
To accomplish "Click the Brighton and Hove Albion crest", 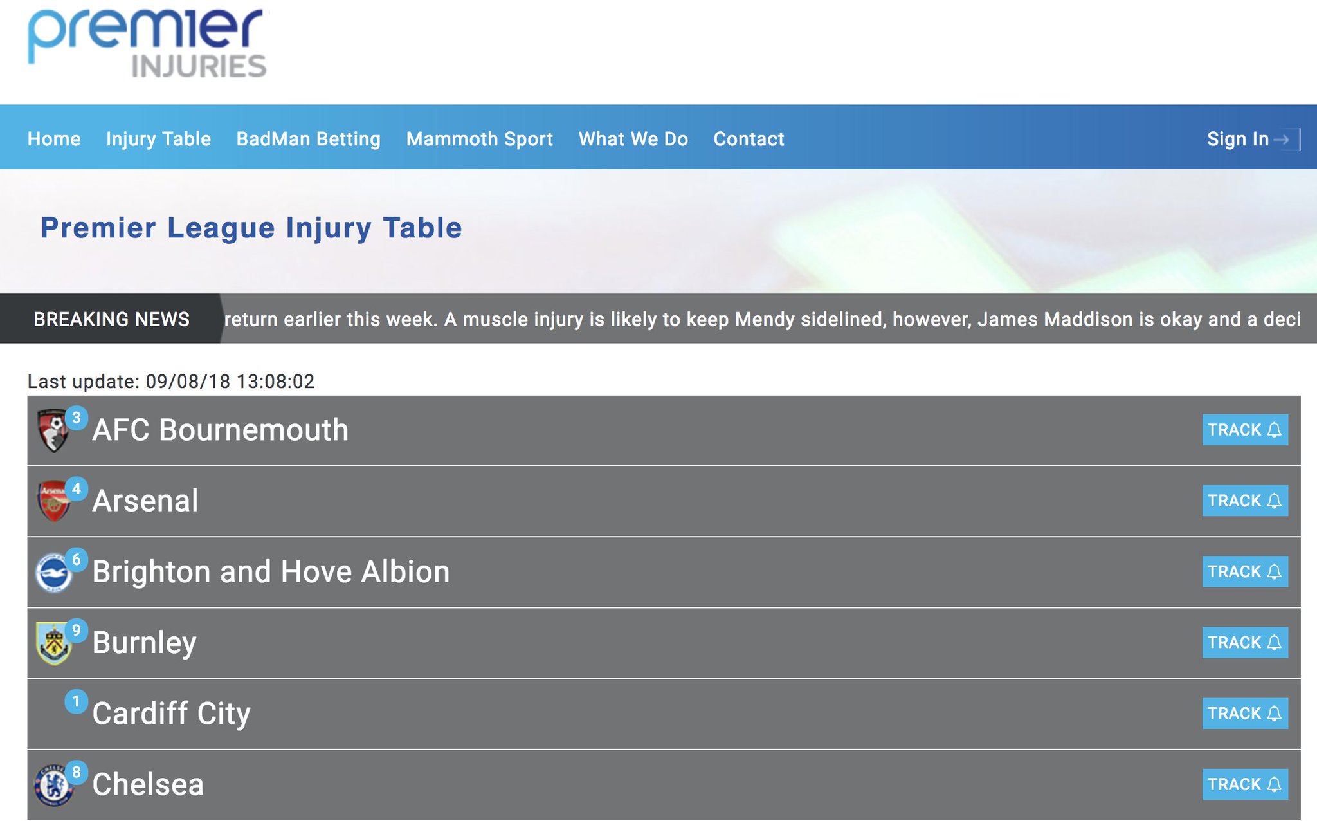I will point(53,573).
